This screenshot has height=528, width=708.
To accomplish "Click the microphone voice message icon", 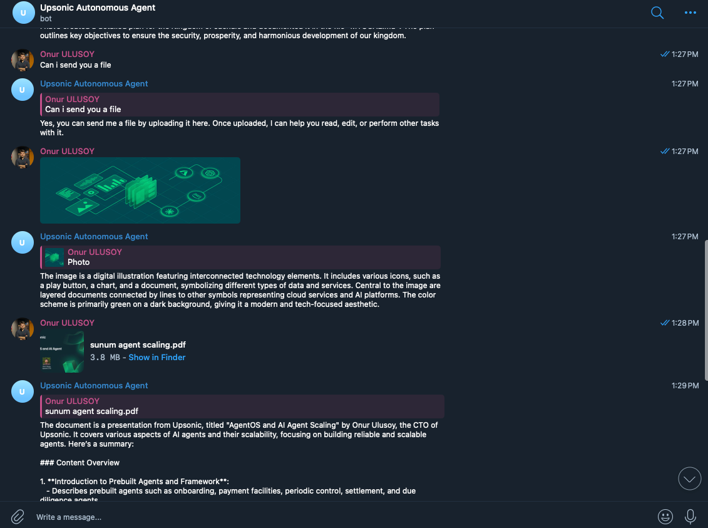I will coord(690,516).
